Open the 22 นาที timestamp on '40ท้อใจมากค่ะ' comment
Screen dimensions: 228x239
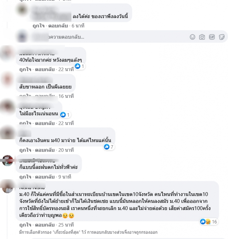(66, 69)
